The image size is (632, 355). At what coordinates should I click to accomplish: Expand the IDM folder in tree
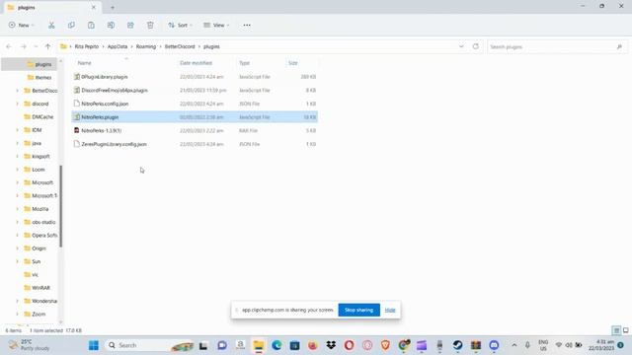[x=18, y=130]
